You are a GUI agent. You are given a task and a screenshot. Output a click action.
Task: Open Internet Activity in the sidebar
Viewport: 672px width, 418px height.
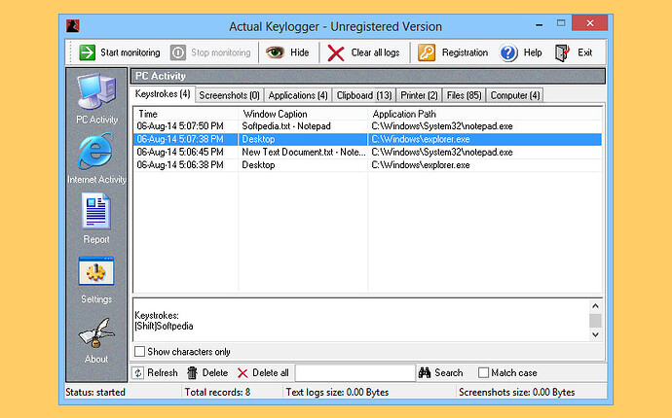point(96,157)
